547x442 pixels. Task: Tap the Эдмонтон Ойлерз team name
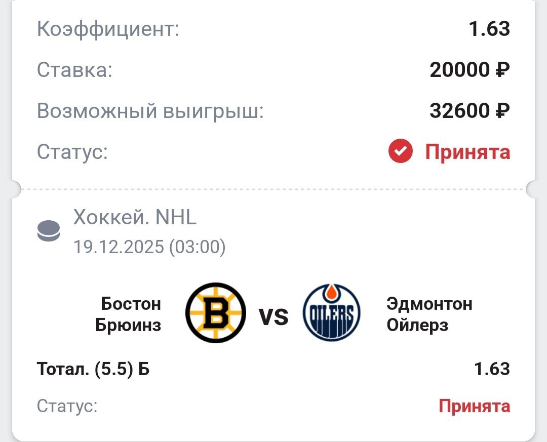[x=429, y=314]
